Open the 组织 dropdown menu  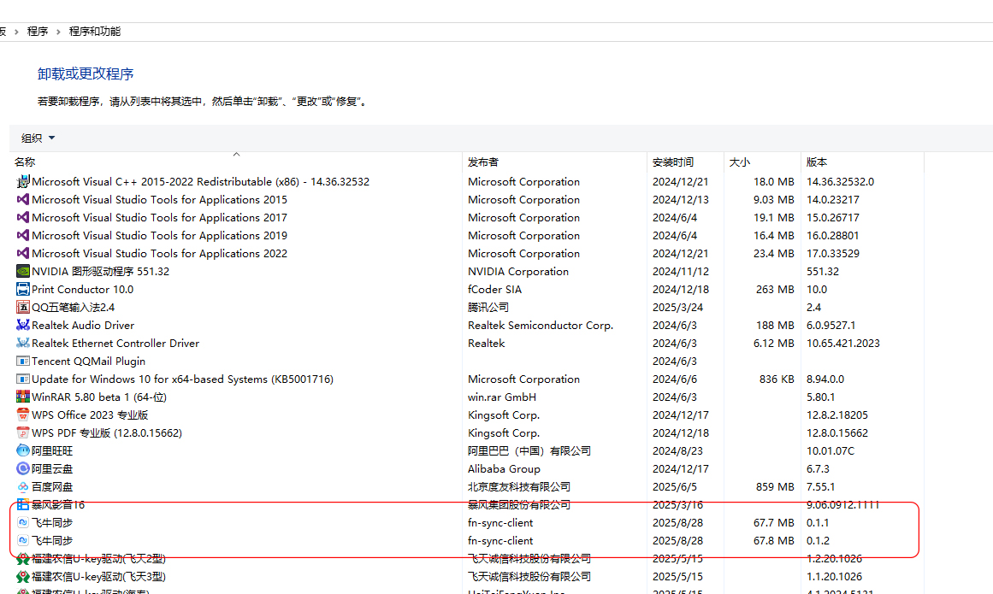[38, 138]
